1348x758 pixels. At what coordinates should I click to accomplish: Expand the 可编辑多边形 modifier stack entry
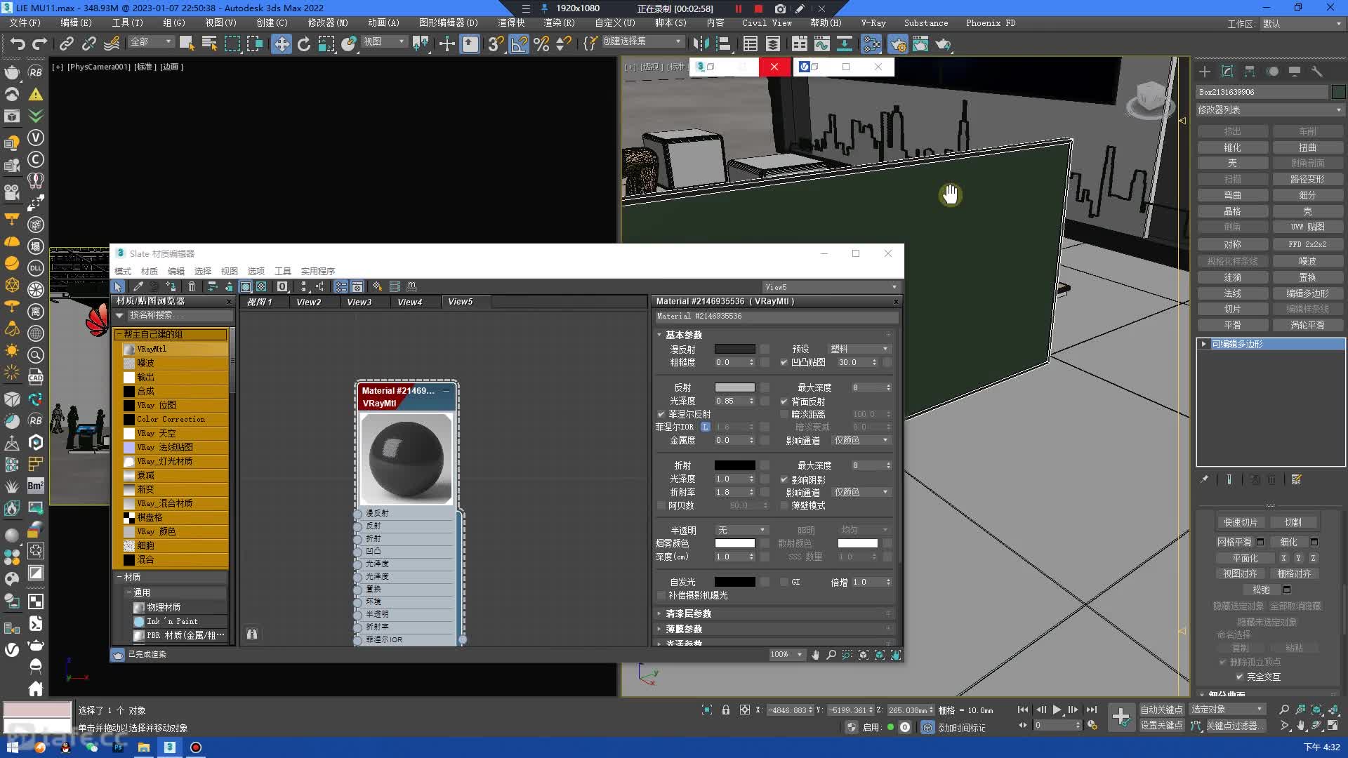pos(1203,344)
